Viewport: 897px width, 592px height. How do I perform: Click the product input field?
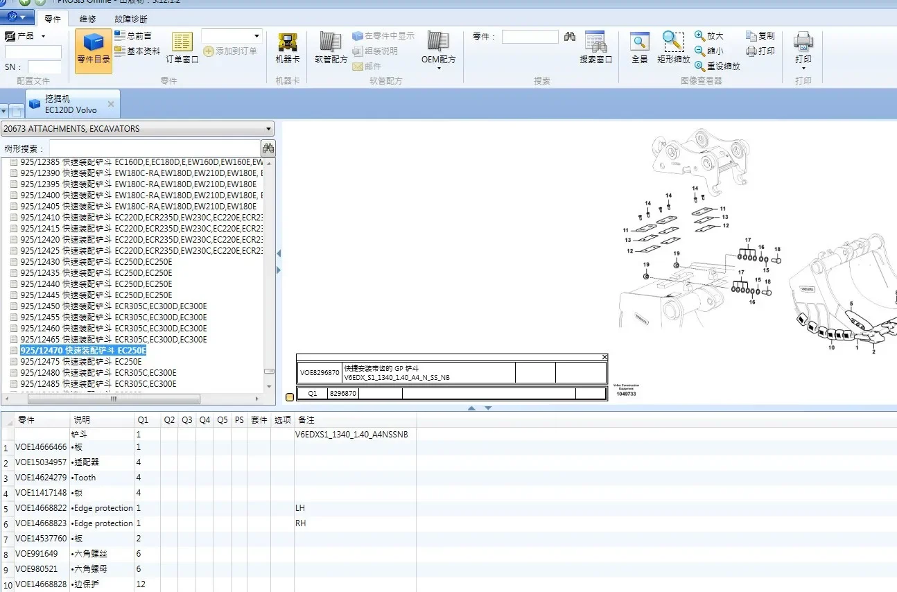tap(33, 52)
